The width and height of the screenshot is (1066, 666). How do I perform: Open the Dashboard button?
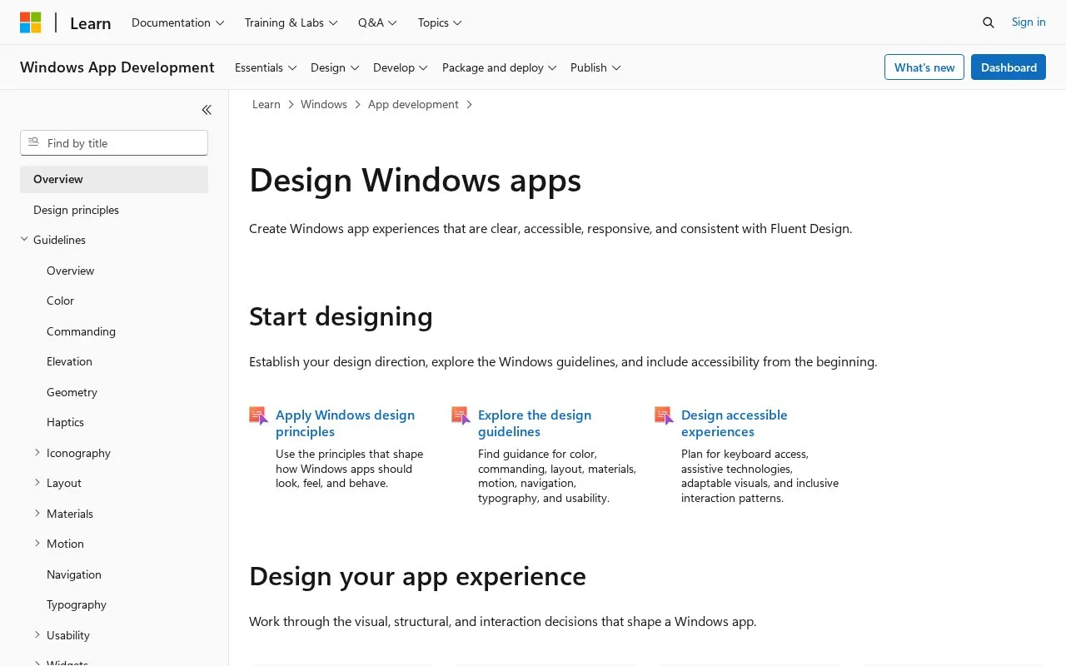pos(1009,67)
